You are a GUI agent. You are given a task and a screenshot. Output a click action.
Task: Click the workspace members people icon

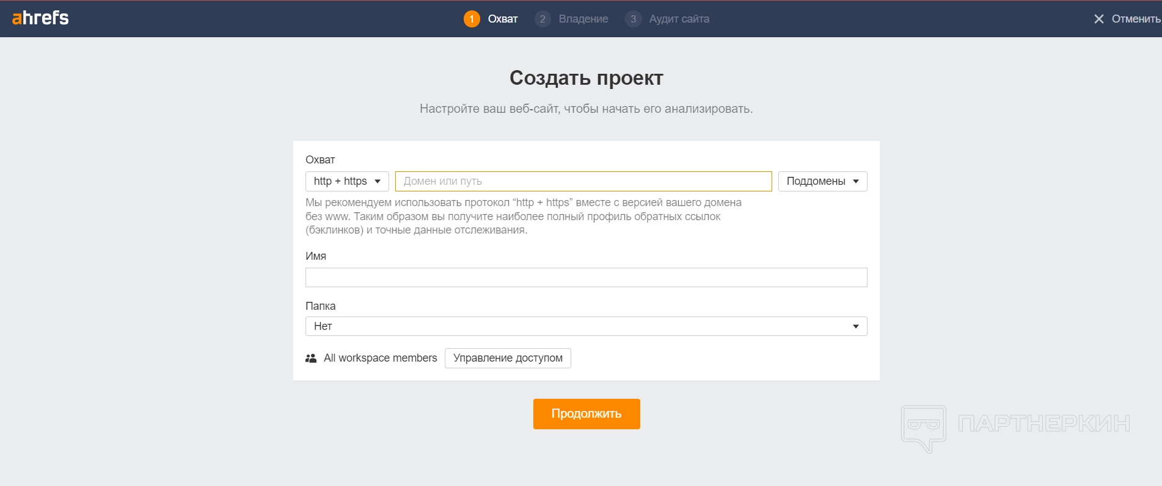(x=311, y=358)
